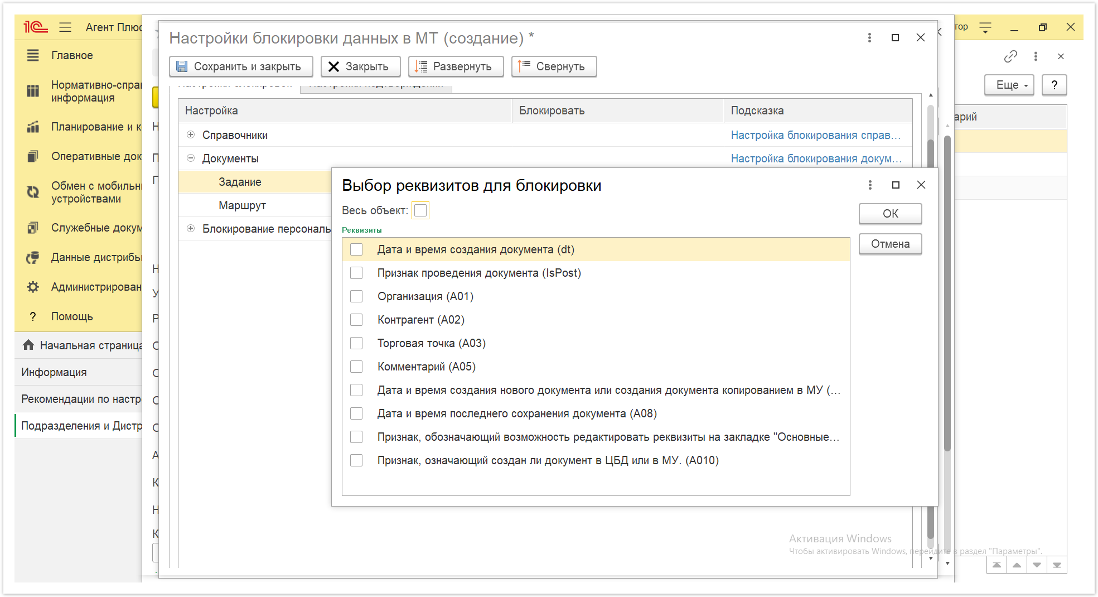The width and height of the screenshot is (1098, 597).
Task: Confirm with OK button
Action: (890, 214)
